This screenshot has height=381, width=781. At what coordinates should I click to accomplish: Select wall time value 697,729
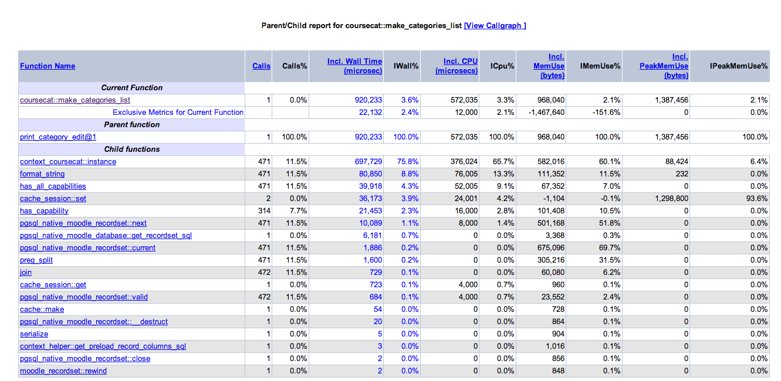tap(367, 162)
